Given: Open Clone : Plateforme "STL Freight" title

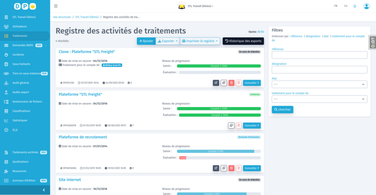Looking at the screenshot, I should coord(87,52).
